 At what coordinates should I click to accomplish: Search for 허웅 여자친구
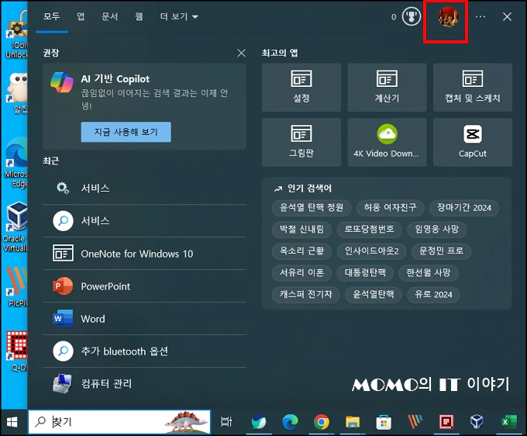[x=390, y=208]
